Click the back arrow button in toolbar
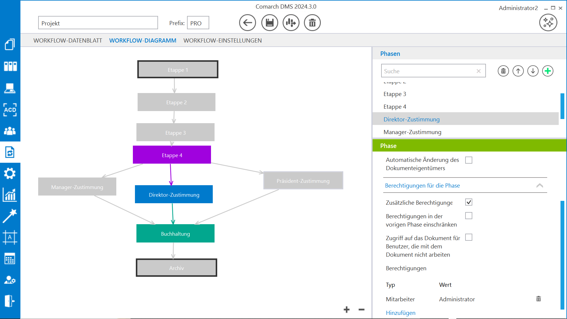Viewport: 567px width, 319px height. tap(247, 23)
